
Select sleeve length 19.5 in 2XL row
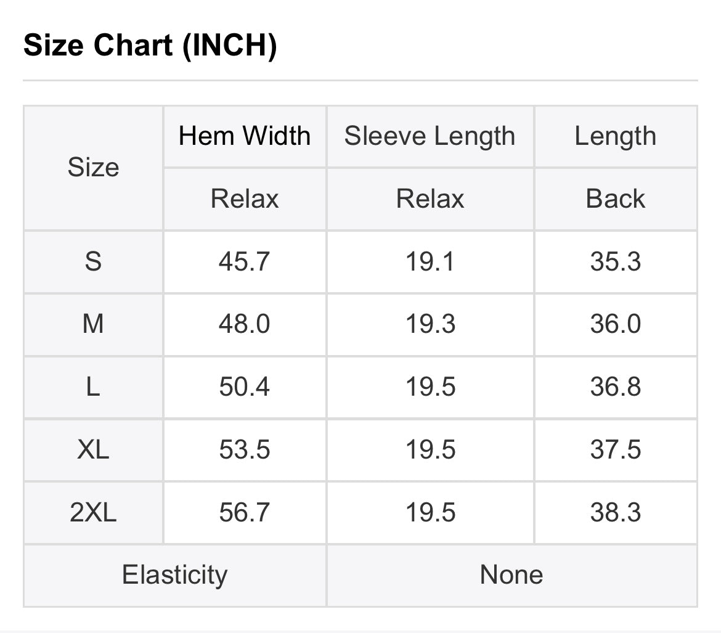(430, 513)
